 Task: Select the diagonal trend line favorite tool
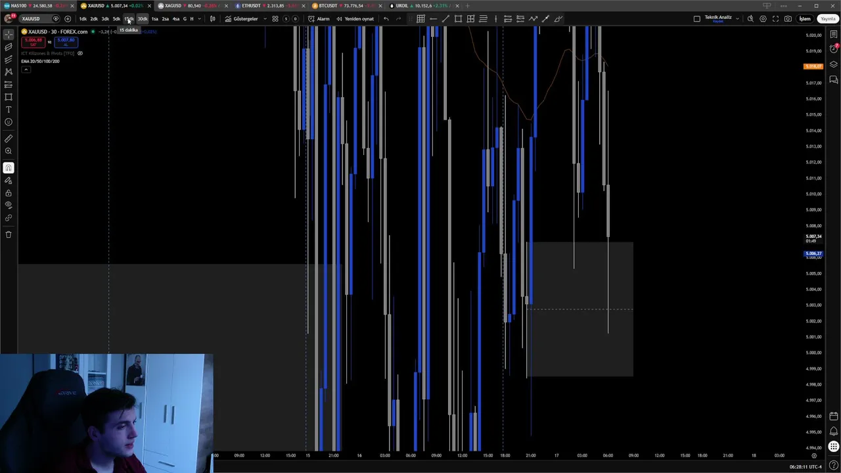pyautogui.click(x=445, y=19)
